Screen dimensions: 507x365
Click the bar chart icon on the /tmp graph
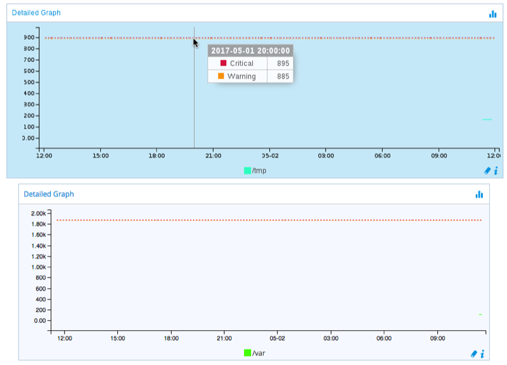[492, 13]
